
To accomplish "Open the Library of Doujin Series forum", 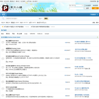I will pyautogui.click(x=18, y=66).
